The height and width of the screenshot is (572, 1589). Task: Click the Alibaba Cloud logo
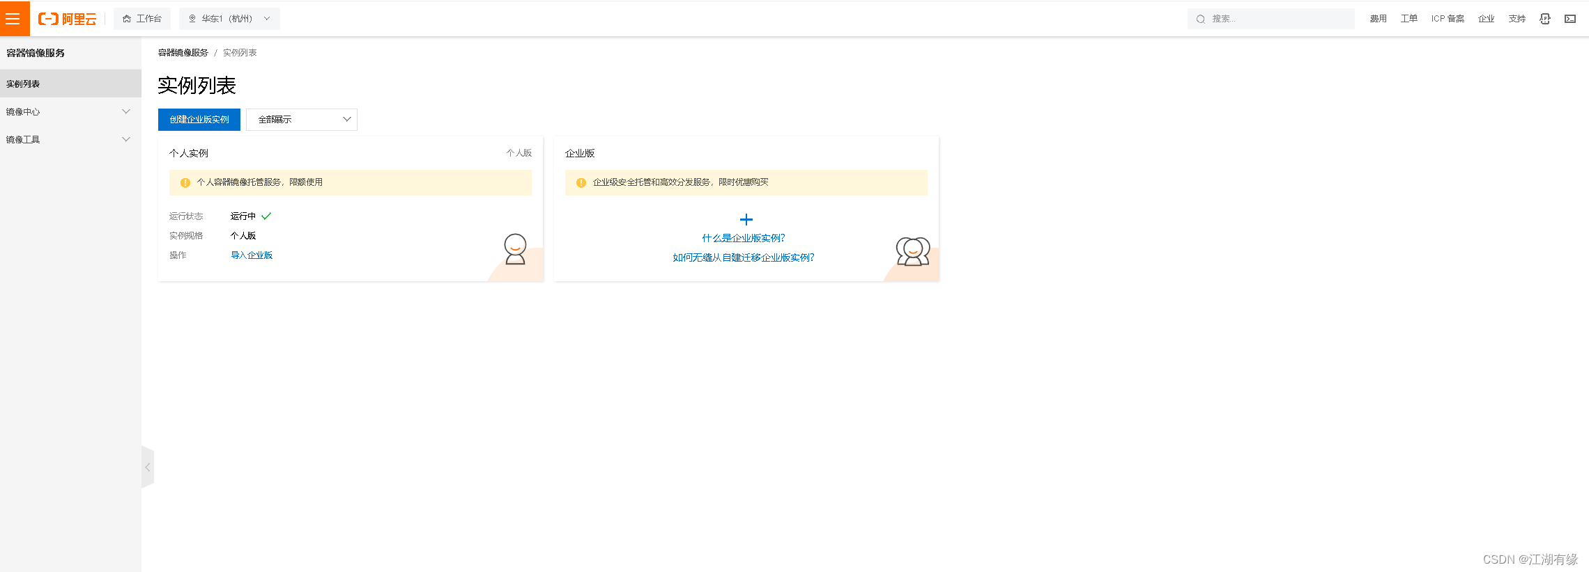tap(68, 19)
